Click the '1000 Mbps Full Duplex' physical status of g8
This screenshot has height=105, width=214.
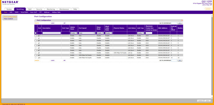coord(120,53)
